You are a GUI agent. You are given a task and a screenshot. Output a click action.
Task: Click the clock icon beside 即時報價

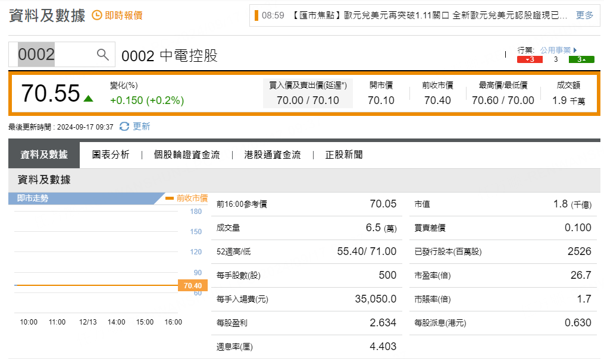96,15
